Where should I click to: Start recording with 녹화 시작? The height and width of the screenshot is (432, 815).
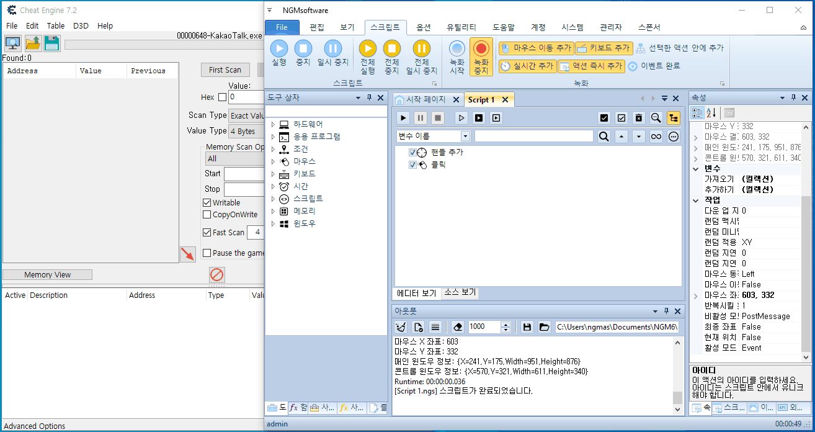[457, 57]
